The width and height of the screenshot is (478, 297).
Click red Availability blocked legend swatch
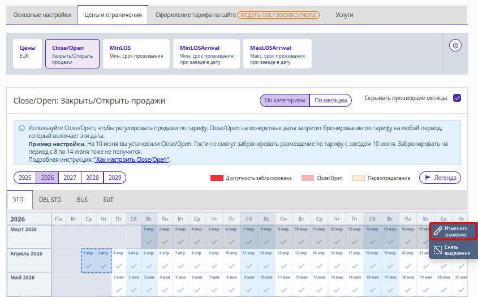[x=217, y=178]
